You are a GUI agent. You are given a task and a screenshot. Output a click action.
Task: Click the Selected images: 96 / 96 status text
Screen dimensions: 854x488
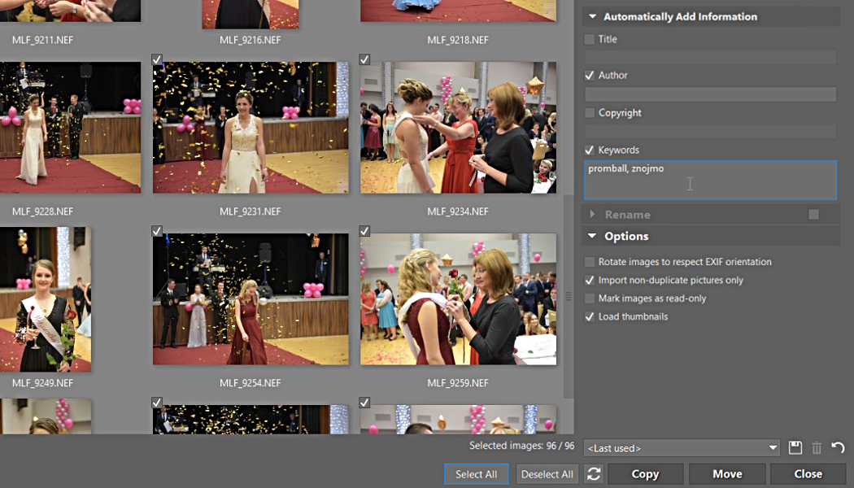522,446
